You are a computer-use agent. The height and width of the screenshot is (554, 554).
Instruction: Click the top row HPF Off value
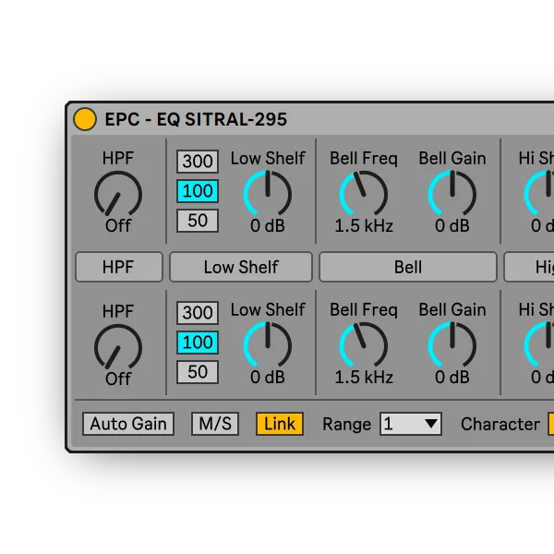pos(118,225)
